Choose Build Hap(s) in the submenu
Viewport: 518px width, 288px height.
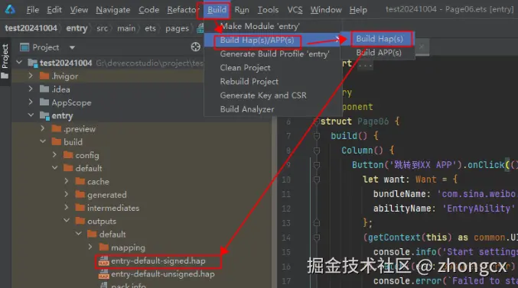tap(380, 39)
